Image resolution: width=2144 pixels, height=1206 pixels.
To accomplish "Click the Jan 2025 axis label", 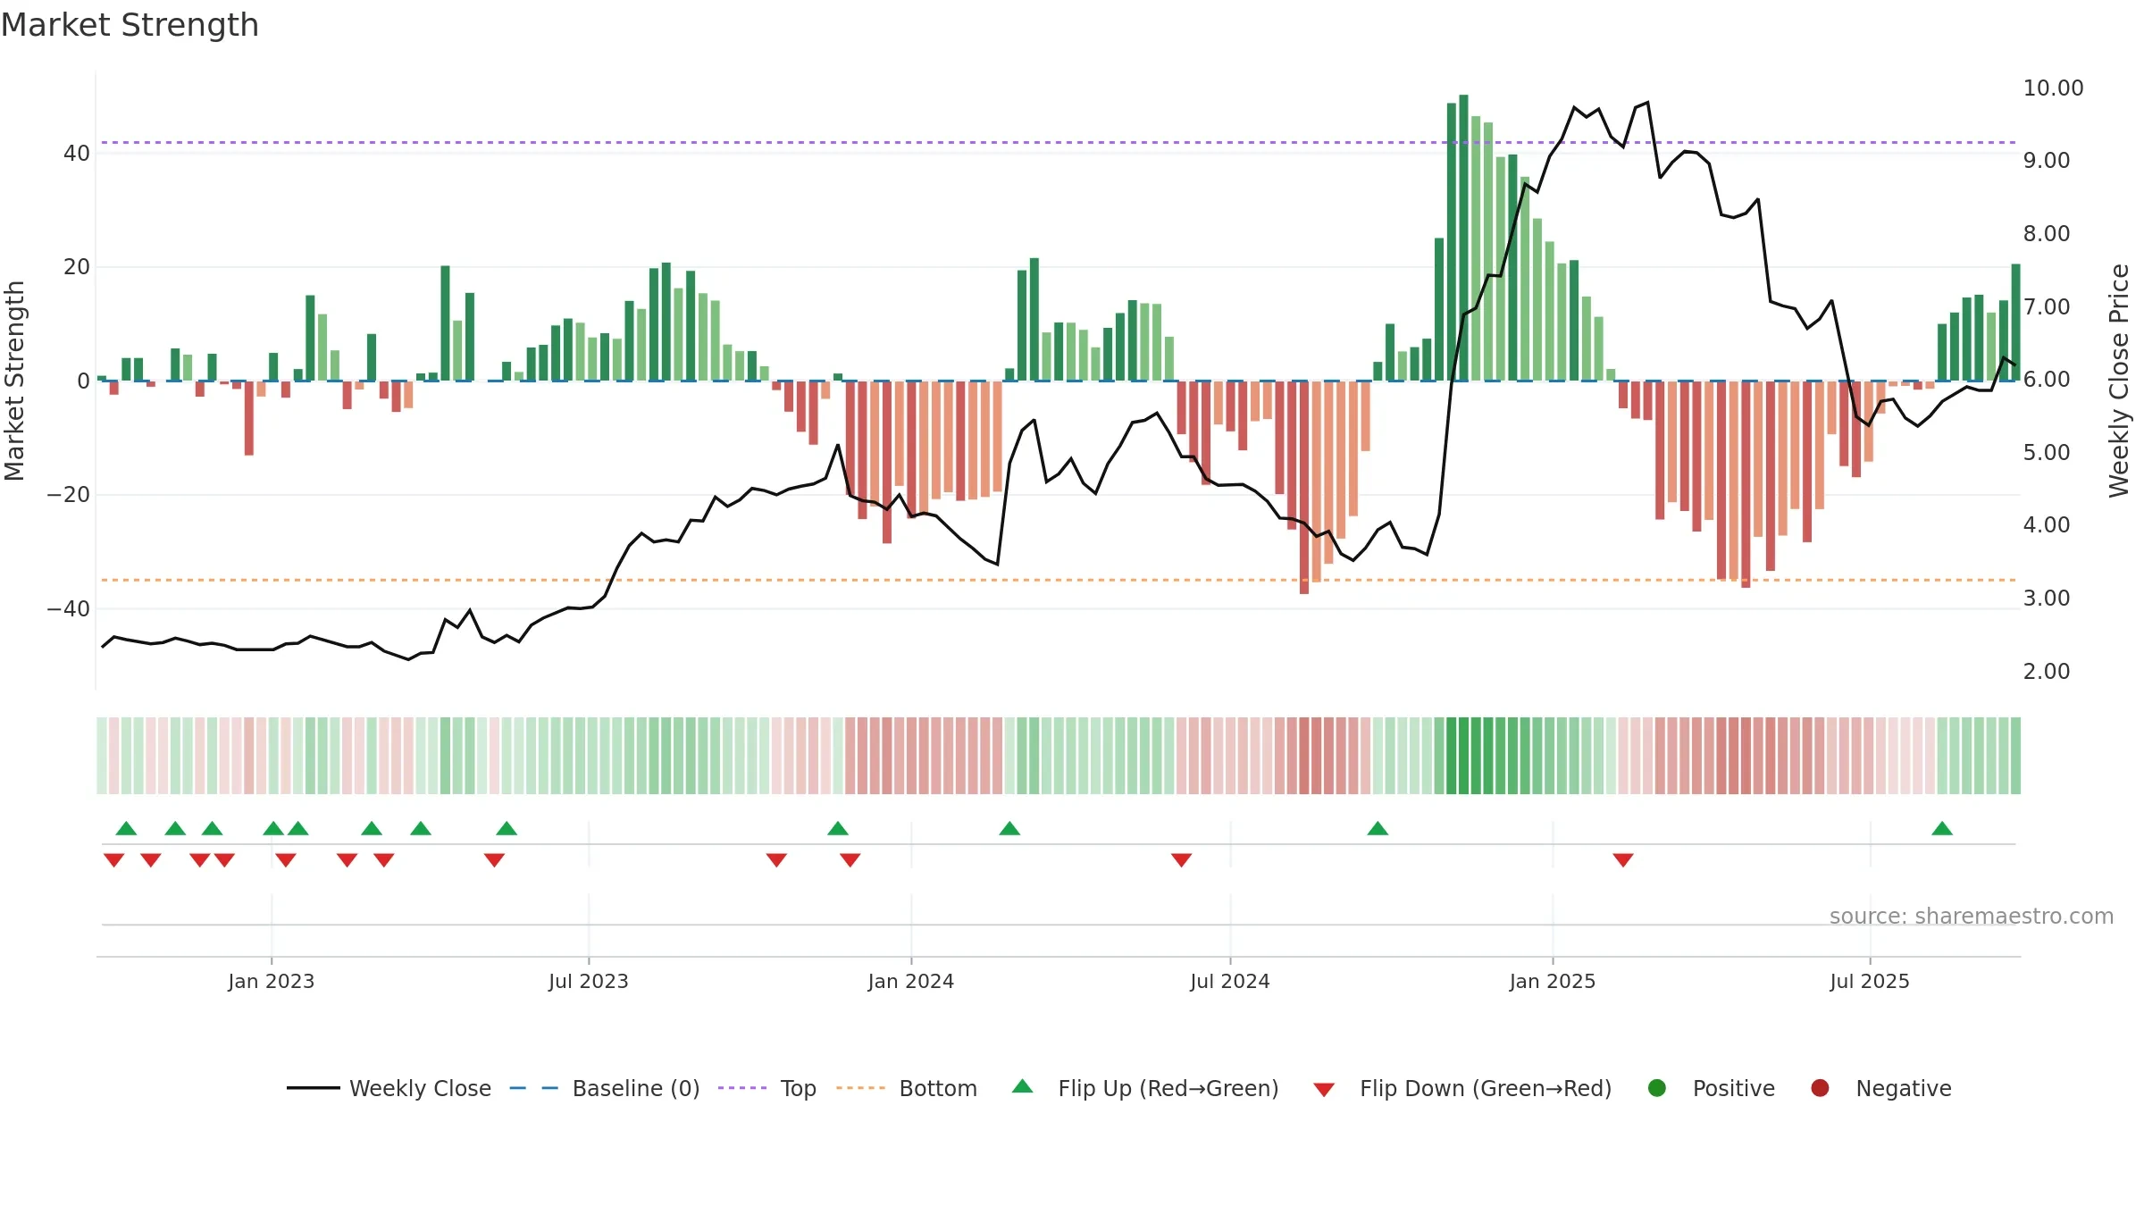I will tap(1553, 982).
